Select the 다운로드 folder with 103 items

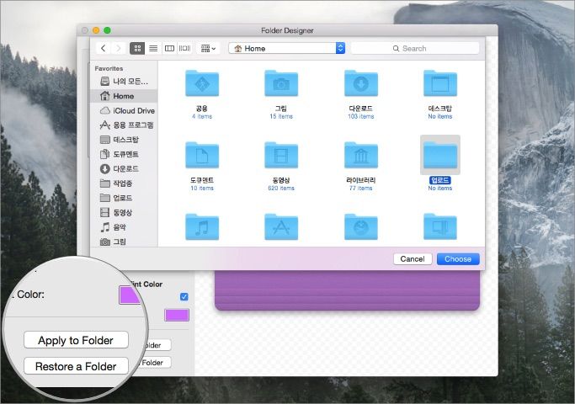tap(361, 83)
